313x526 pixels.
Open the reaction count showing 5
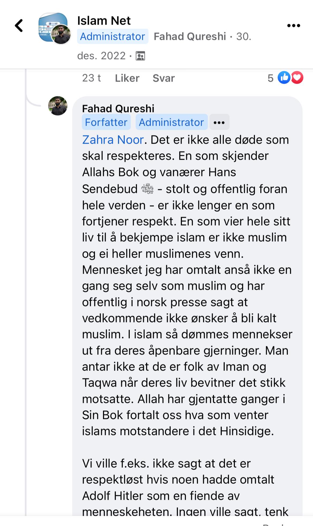270,78
